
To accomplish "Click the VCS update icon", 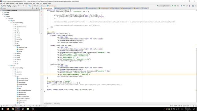I will coord(181,6).
